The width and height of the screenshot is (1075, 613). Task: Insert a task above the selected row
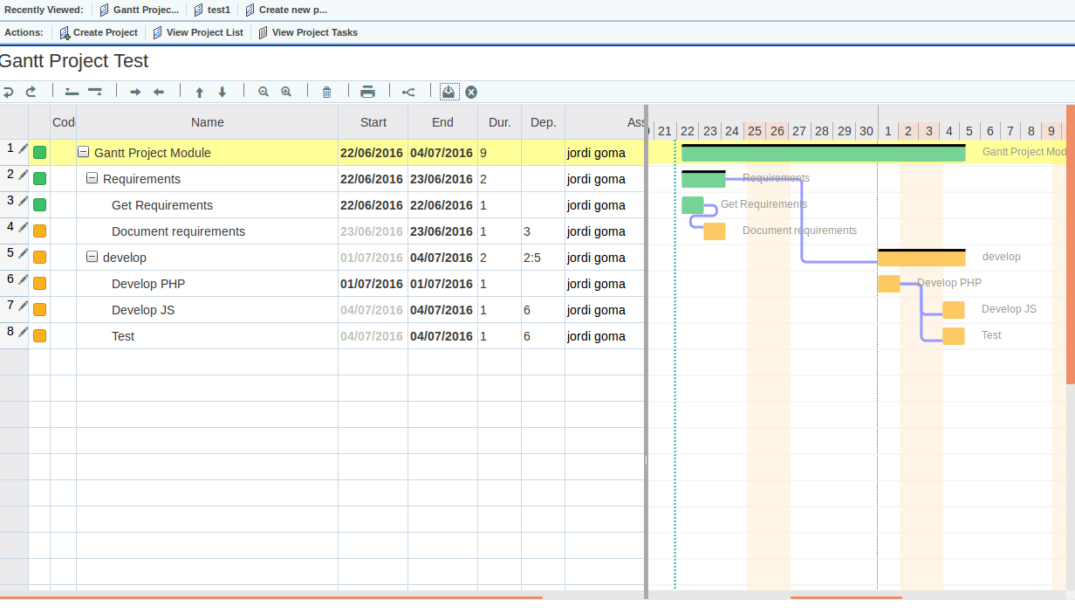coord(72,92)
